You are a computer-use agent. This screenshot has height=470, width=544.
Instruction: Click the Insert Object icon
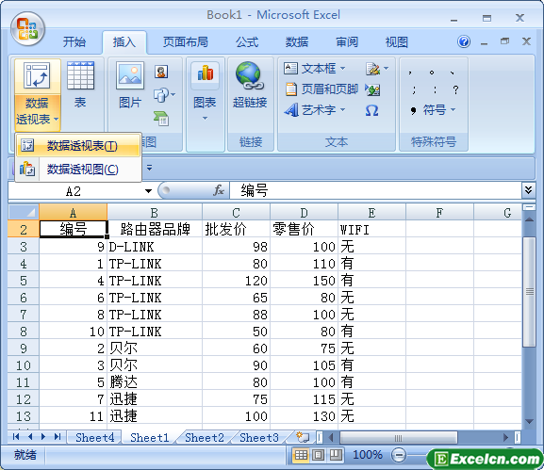point(372,90)
